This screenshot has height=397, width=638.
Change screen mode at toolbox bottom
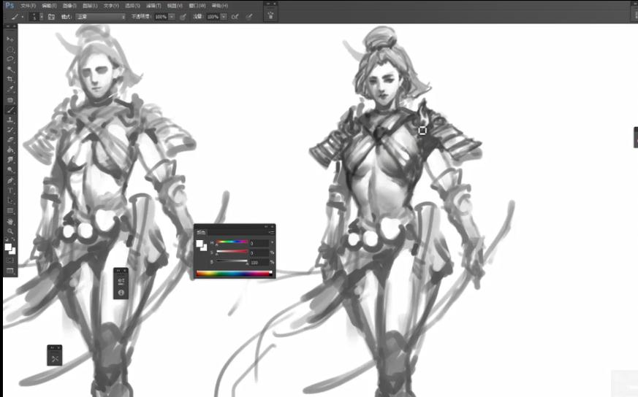click(10, 271)
